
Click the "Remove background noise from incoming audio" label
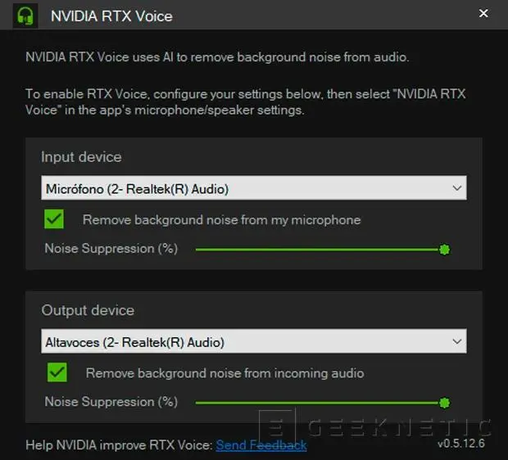pos(225,373)
